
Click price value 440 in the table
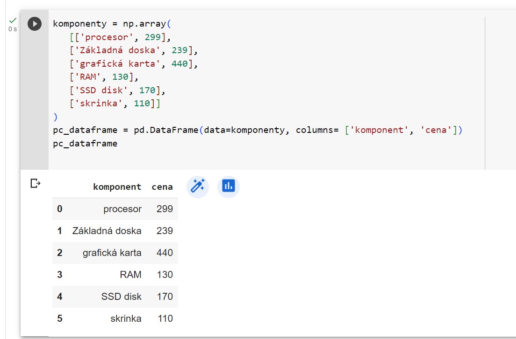pos(165,253)
